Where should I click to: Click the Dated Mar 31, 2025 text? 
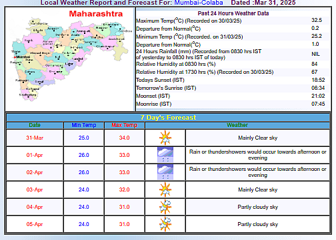tap(263, 3)
